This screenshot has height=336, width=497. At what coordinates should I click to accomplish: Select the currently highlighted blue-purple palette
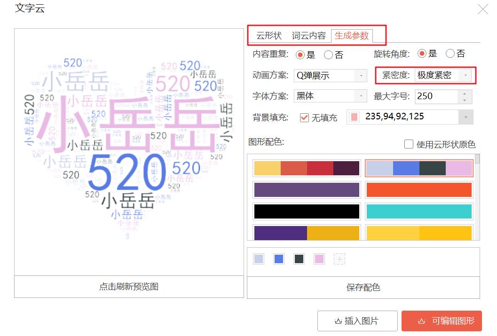(418, 168)
